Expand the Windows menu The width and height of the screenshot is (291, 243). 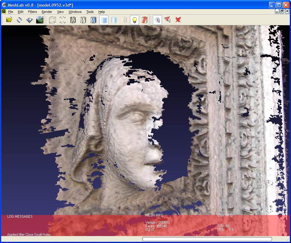coord(75,12)
